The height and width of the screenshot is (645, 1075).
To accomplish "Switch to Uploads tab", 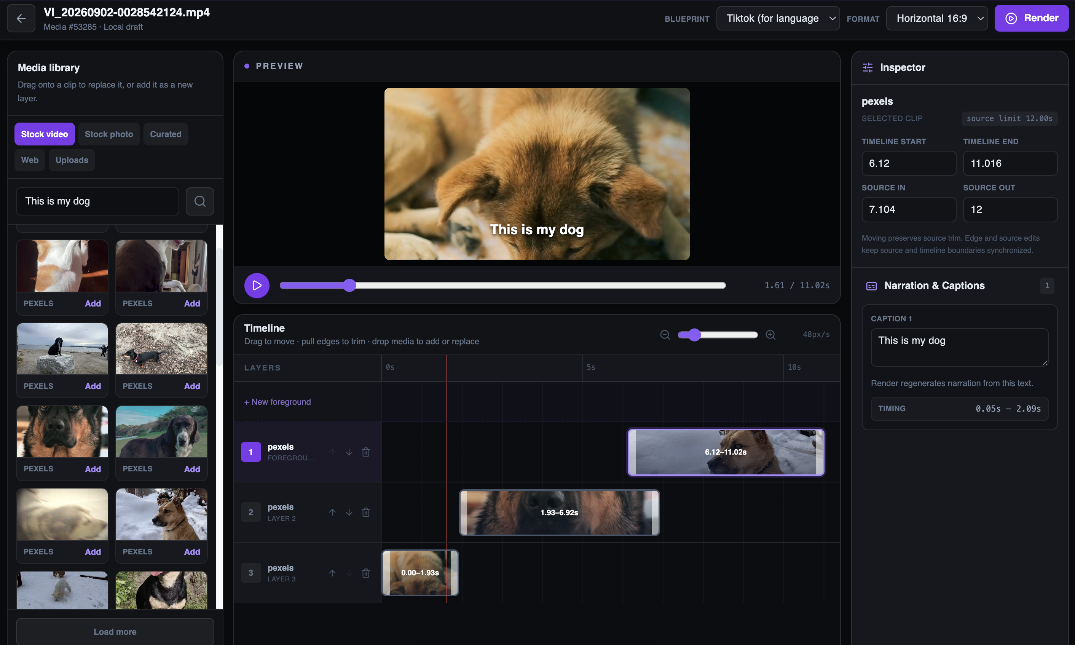I will (x=72, y=160).
